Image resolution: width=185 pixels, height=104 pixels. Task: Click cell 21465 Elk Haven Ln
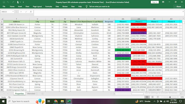pos(16,25)
